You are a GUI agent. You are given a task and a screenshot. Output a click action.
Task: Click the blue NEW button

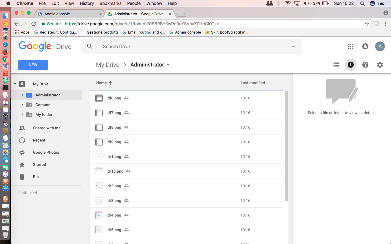tap(33, 65)
